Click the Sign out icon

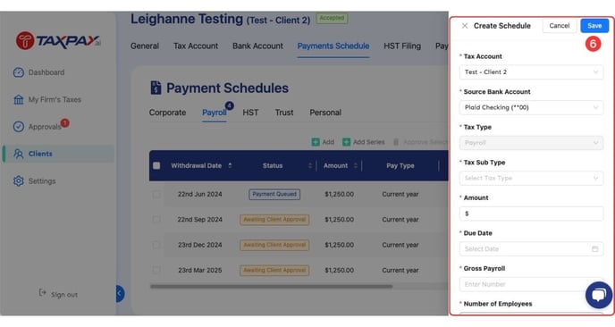coord(42,293)
